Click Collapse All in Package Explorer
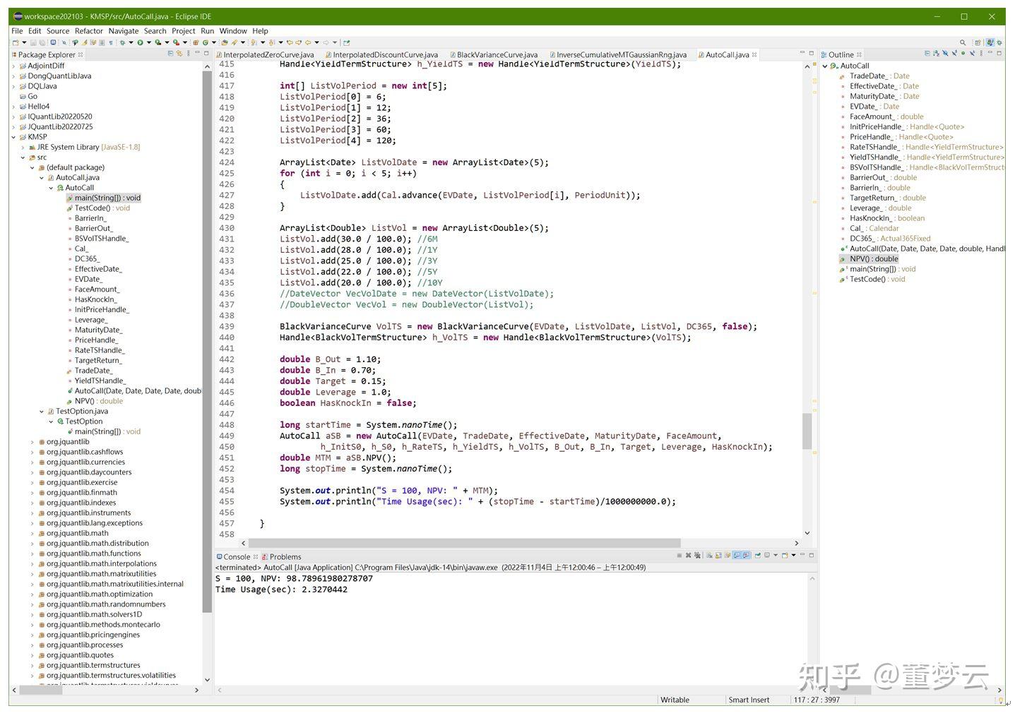The height and width of the screenshot is (718, 1015). coord(170,54)
